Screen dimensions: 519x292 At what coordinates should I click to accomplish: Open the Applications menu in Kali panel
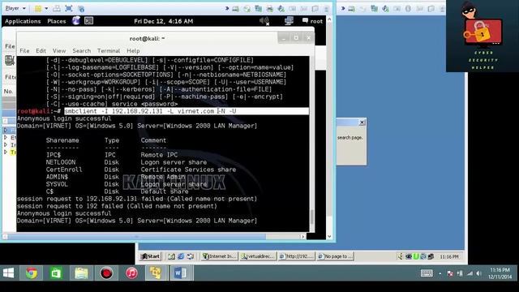click(x=23, y=21)
